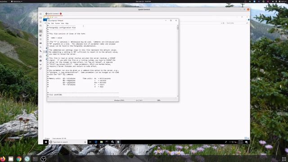Image resolution: width=288 pixels, height=162 pixels.
Task: Open Files from Ubuntu dock
Action: [11, 159]
